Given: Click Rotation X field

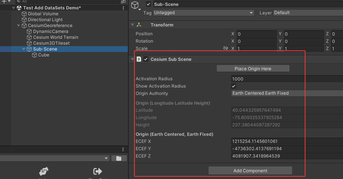Looking at the screenshot, I should pos(257,41).
